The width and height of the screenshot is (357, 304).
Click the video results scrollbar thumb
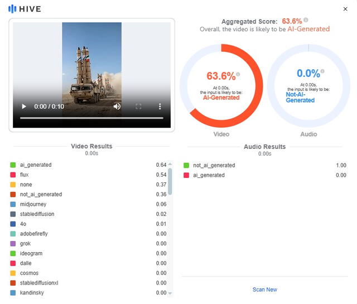(x=170, y=181)
